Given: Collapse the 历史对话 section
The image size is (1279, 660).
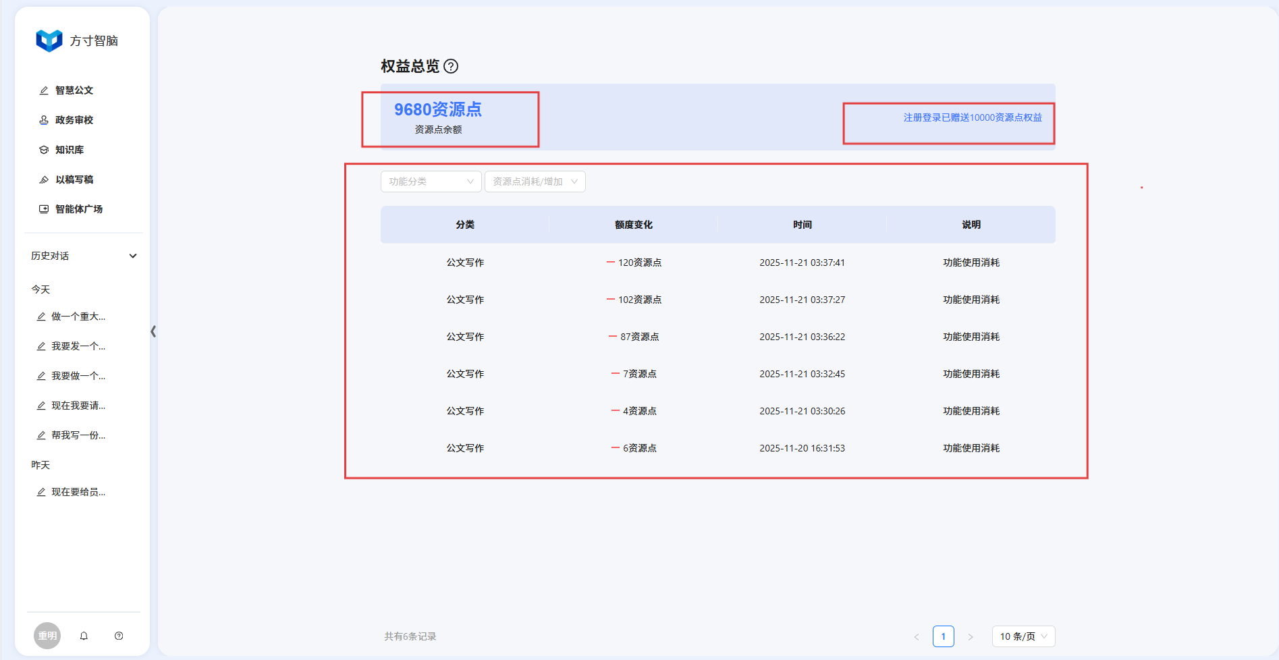Looking at the screenshot, I should point(133,256).
